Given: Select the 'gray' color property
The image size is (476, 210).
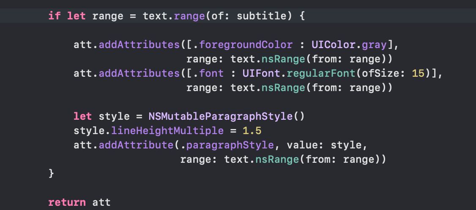Looking at the screenshot, I should 374,46.
